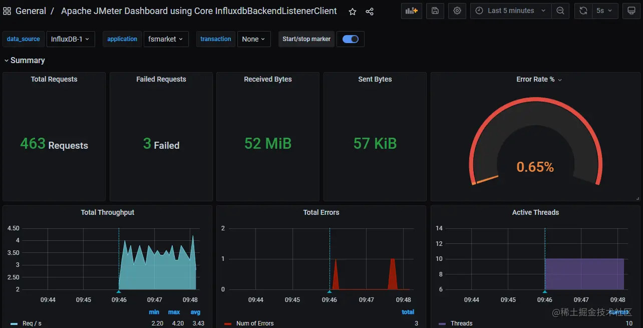Screen dimensions: 643x328
Task: Open the InfluxDB-1 data source dropdown
Action: point(71,39)
